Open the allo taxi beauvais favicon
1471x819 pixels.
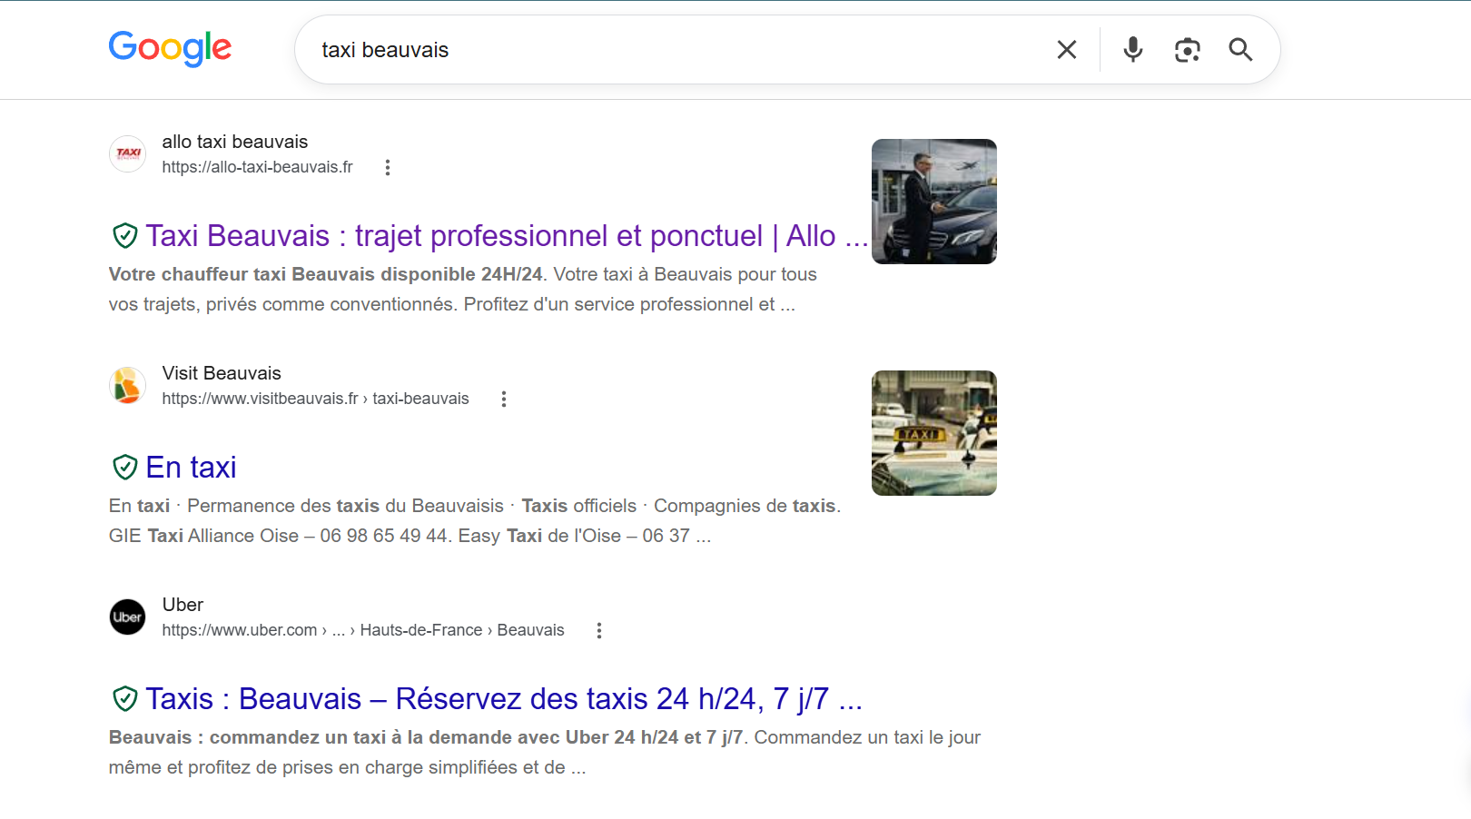(x=128, y=154)
